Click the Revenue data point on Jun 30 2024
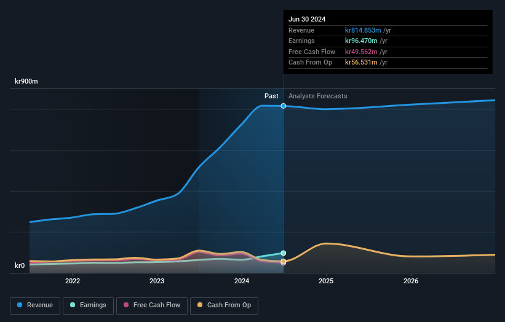Viewport: 505px width, 322px height. pyautogui.click(x=284, y=106)
